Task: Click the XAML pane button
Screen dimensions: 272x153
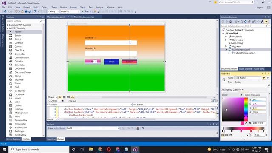Action: 73,101
